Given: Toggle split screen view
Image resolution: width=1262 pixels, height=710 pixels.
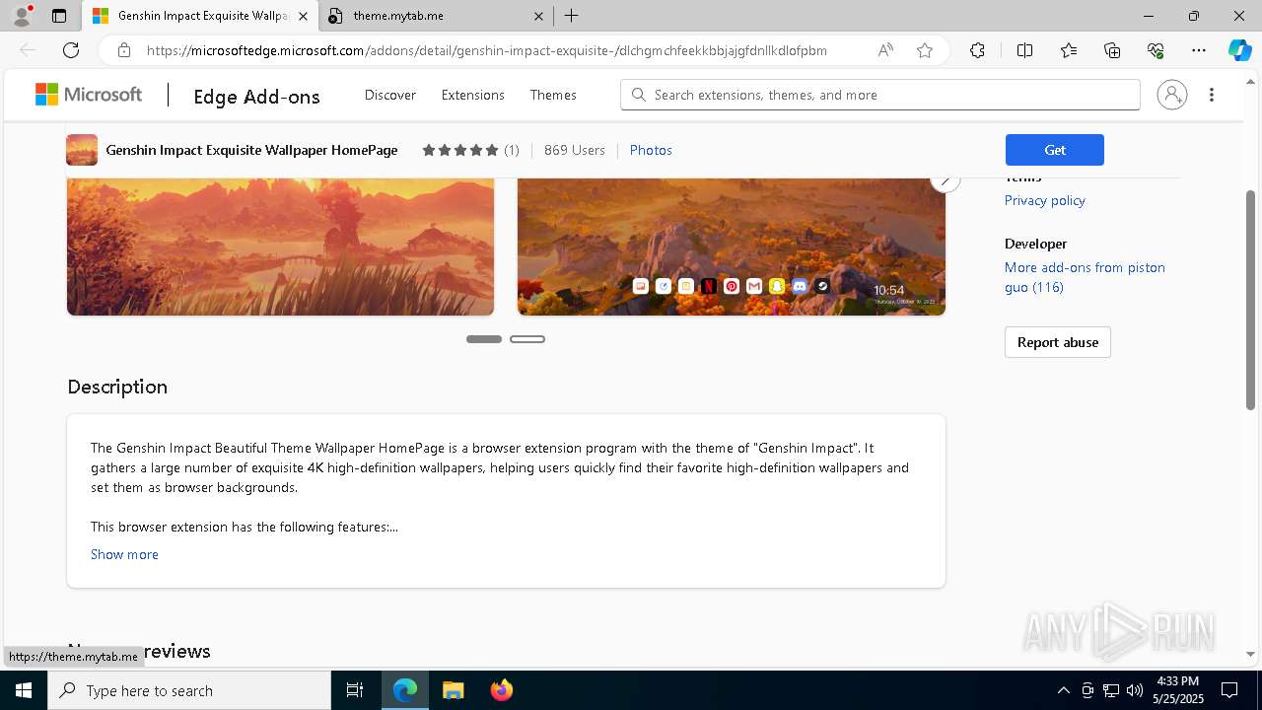Looking at the screenshot, I should point(1024,50).
